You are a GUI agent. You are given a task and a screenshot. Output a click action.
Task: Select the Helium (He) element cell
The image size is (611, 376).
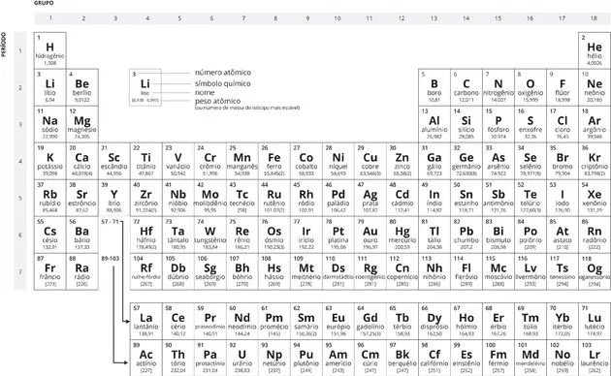pyautogui.click(x=595, y=50)
